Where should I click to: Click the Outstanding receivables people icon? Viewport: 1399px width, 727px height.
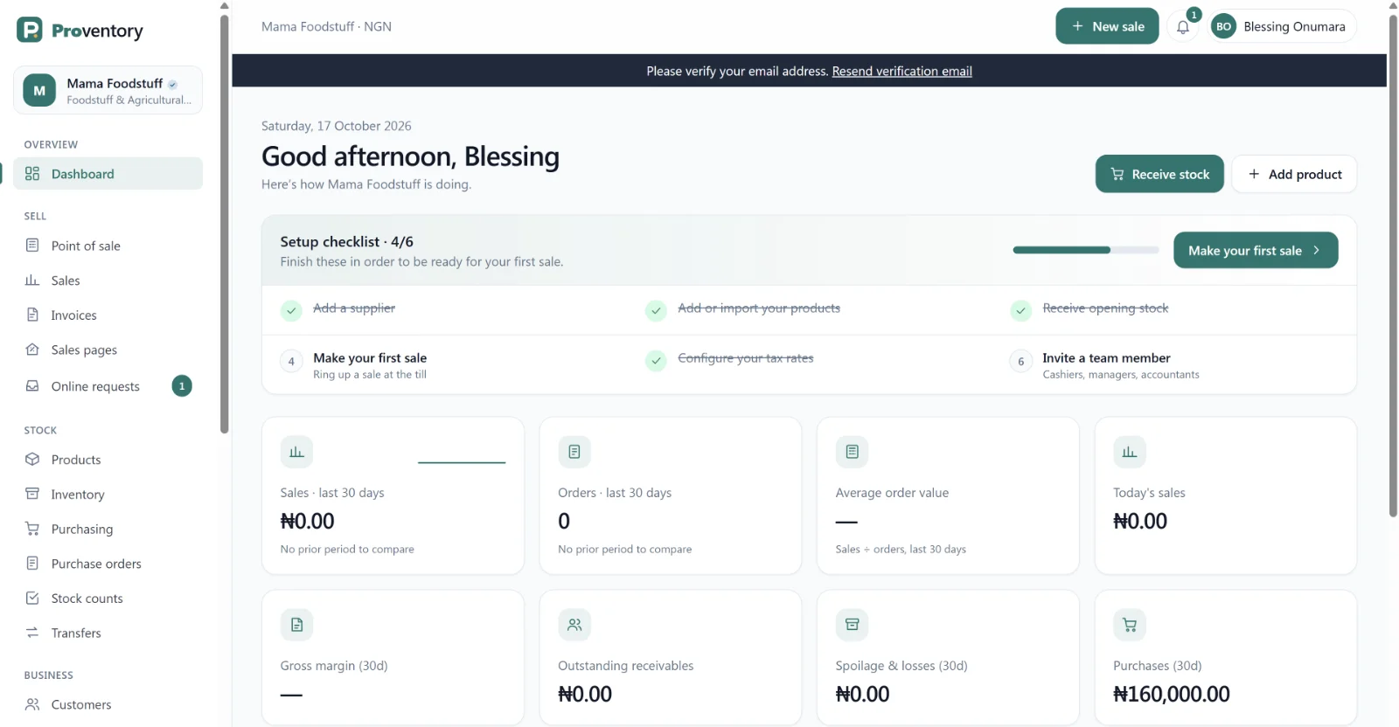click(x=574, y=625)
